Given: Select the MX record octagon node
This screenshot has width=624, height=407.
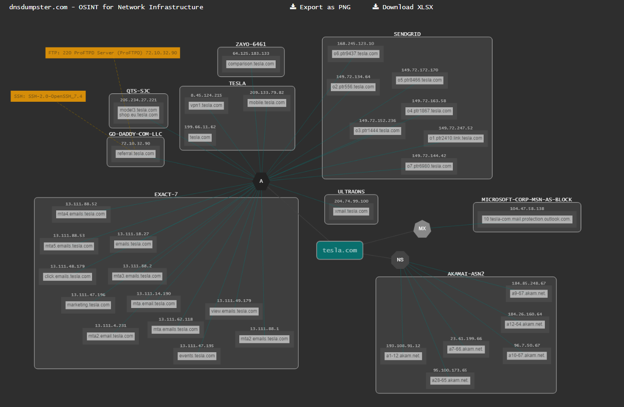Looking at the screenshot, I should click(422, 228).
